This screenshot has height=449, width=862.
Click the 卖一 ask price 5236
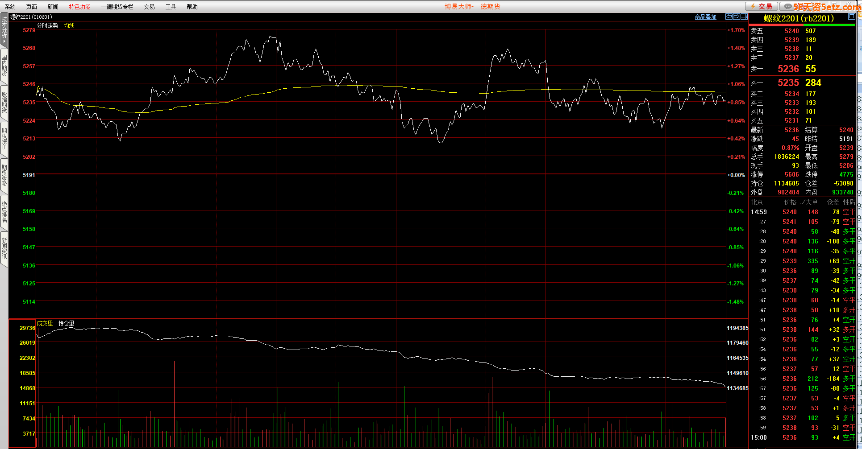click(788, 69)
